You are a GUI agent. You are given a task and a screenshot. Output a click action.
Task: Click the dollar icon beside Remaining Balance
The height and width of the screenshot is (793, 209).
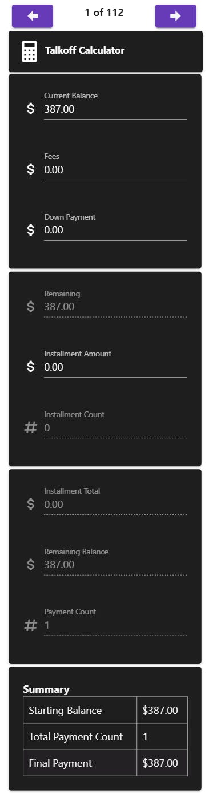pos(31,565)
